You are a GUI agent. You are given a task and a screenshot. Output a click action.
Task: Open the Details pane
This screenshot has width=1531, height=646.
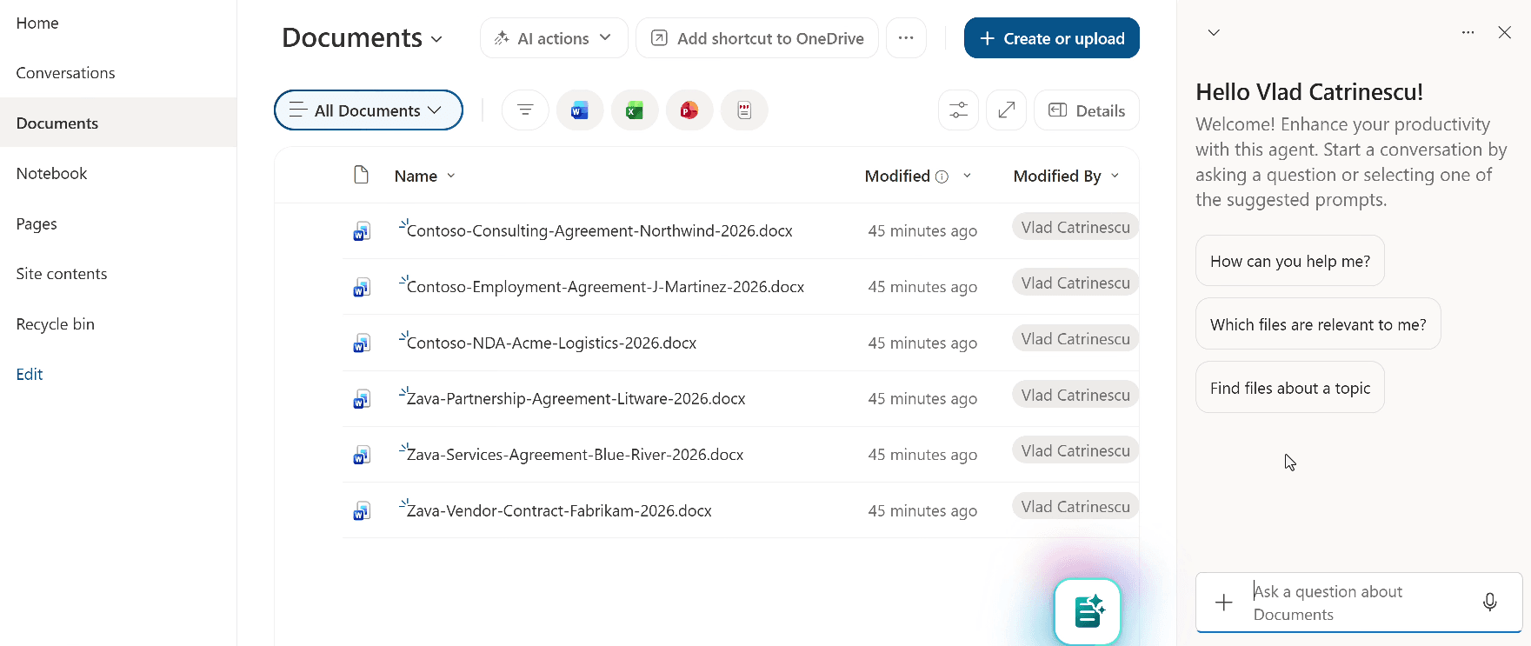click(1087, 110)
